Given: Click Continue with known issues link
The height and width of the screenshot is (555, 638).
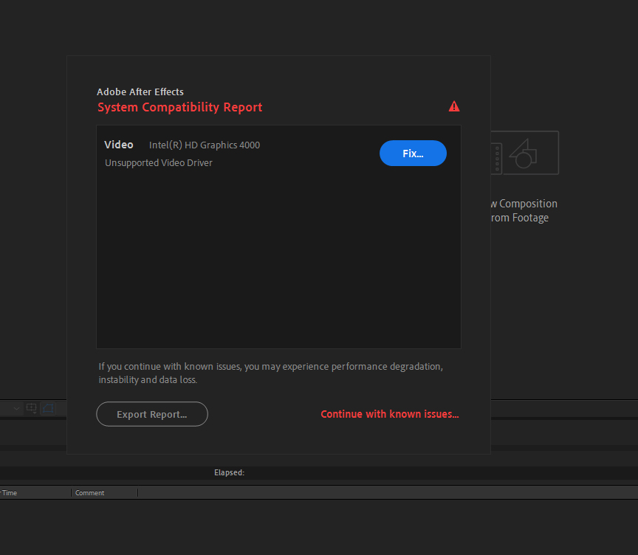Looking at the screenshot, I should click(x=389, y=414).
